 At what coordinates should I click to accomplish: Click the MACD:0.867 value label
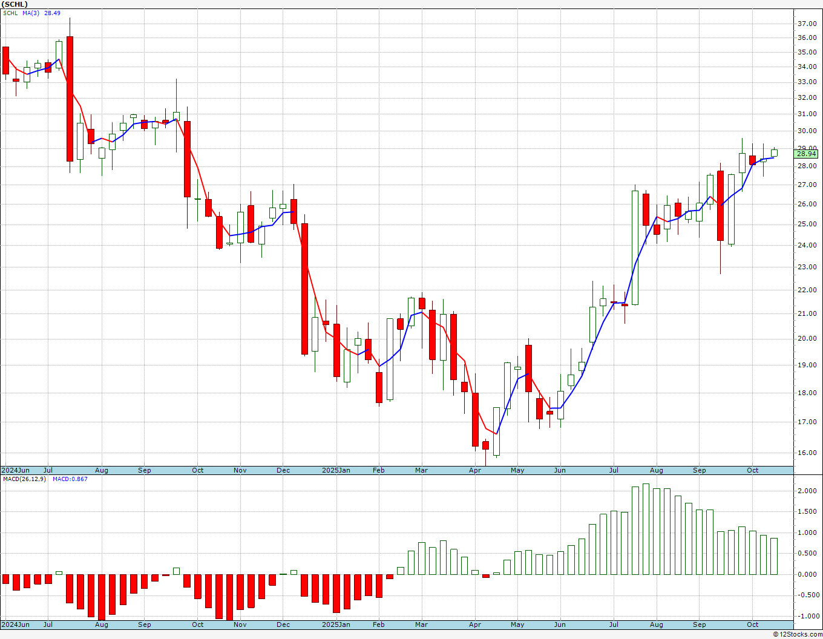pyautogui.click(x=70, y=479)
